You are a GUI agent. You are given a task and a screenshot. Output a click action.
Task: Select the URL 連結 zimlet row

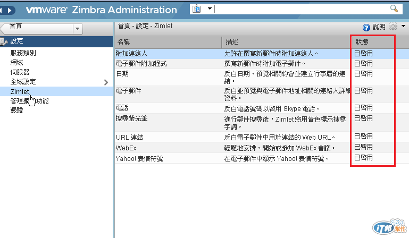click(262, 137)
